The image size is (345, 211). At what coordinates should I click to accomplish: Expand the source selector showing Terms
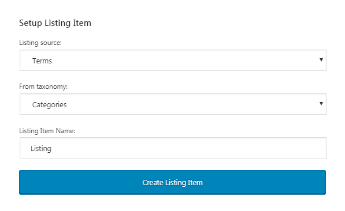173,60
